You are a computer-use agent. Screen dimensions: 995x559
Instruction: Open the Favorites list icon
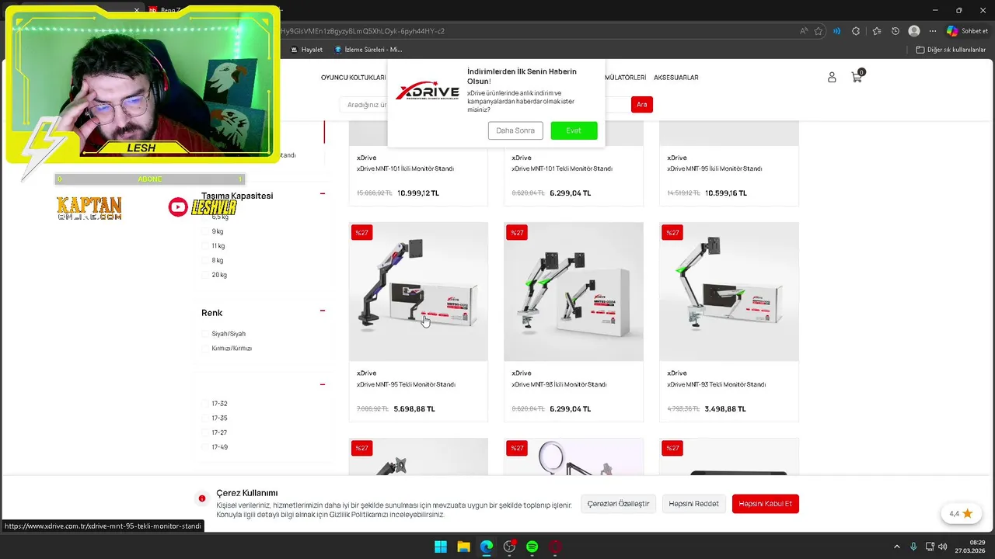[877, 31]
